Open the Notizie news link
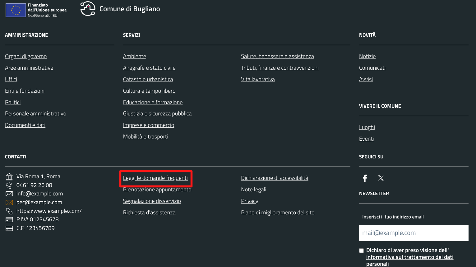Viewport: 476px width, 267px height. [x=367, y=56]
